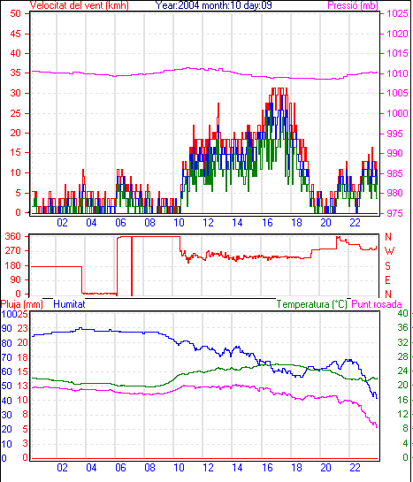Click the W compass direction label
The height and width of the screenshot is (482, 413).
[389, 251]
